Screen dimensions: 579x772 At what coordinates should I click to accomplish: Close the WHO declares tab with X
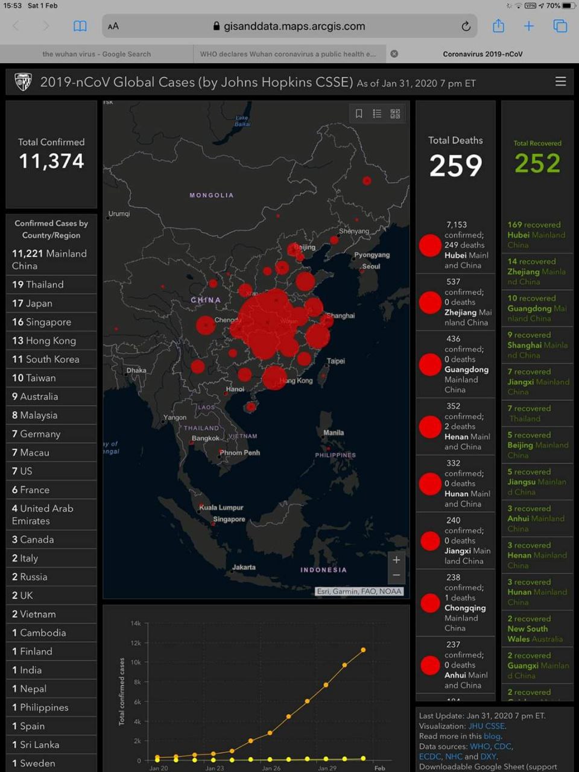pos(394,54)
